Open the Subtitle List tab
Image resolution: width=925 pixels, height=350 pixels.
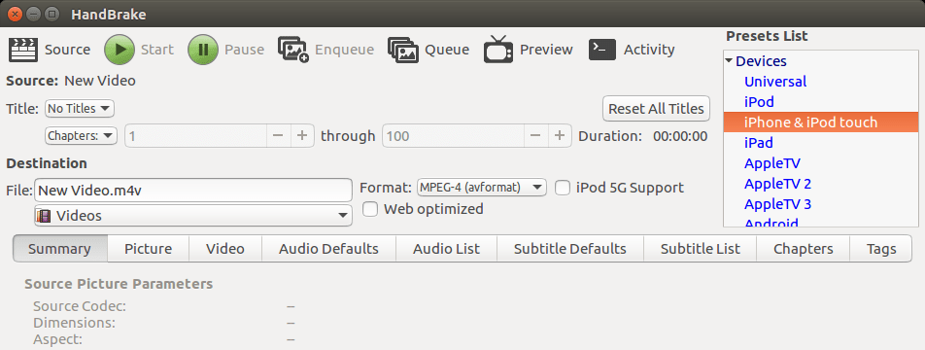tap(701, 249)
